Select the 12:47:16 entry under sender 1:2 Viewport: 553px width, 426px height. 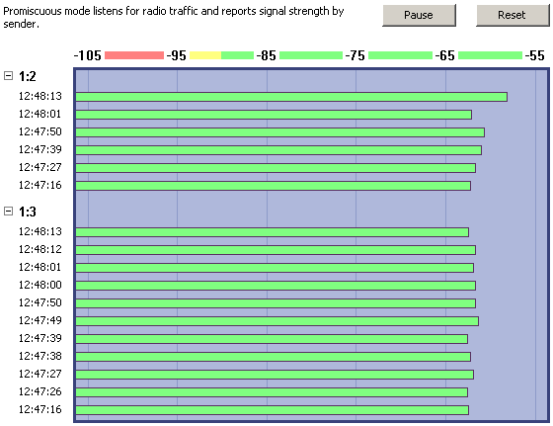[39, 185]
